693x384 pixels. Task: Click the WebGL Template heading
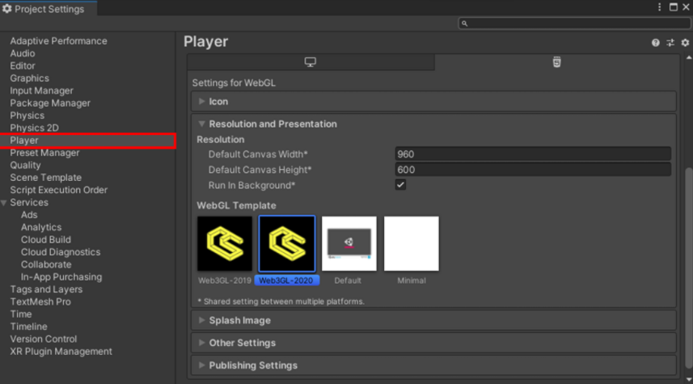pos(236,205)
